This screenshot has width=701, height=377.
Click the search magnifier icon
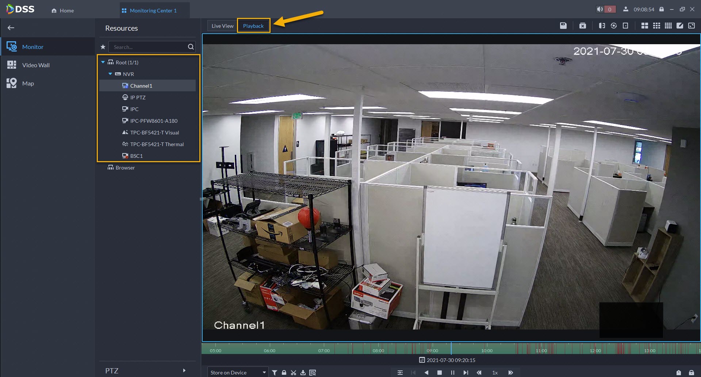pyautogui.click(x=191, y=47)
